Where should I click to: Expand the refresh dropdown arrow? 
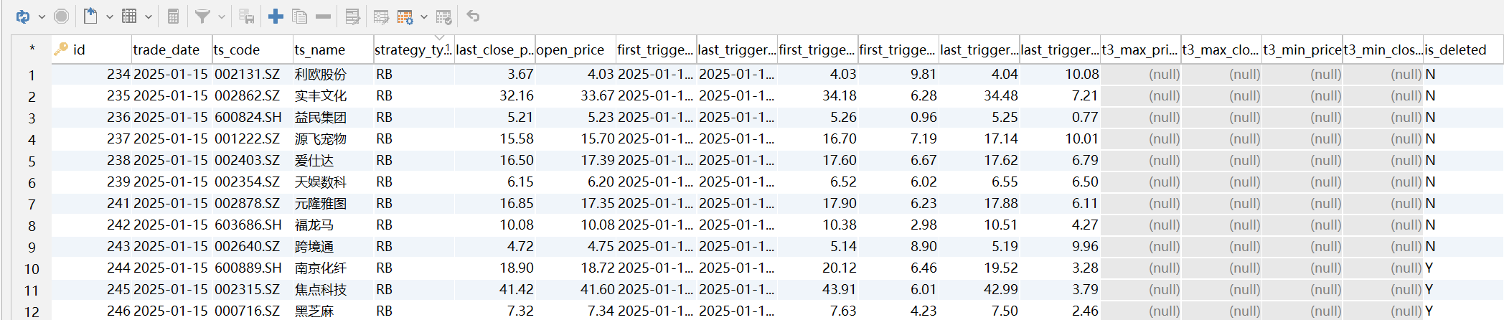coord(42,16)
